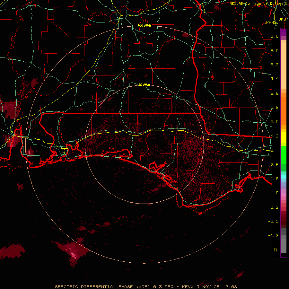Click the 50 NMI range ring label

(144, 85)
